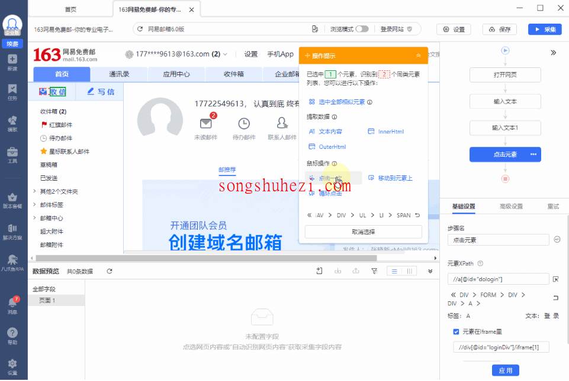Expand the 其他2个文件夹 folder group
The height and width of the screenshot is (381, 569).
coord(34,191)
